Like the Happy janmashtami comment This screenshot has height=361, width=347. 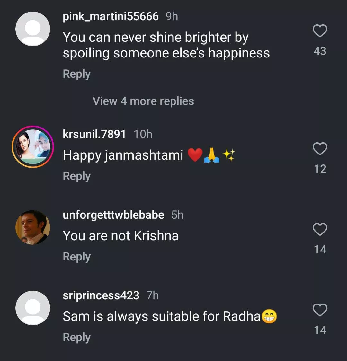(x=320, y=149)
